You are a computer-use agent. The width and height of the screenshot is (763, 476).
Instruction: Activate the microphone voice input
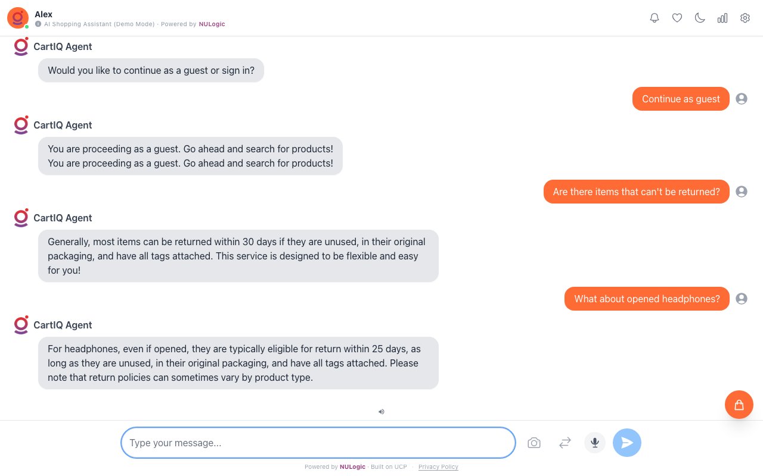coord(595,443)
